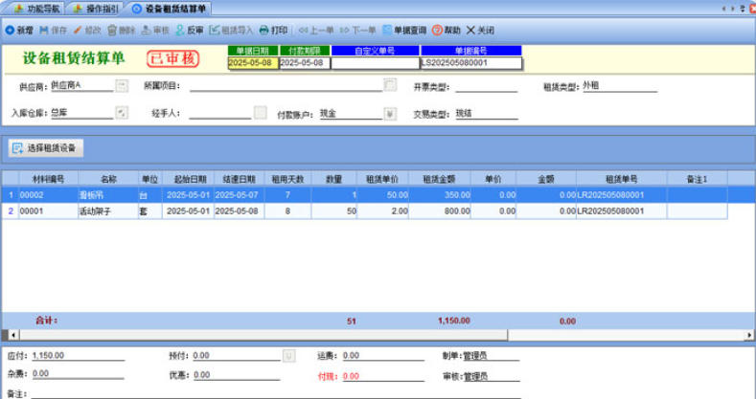Switch to the 功能导航 tab

tap(34, 8)
